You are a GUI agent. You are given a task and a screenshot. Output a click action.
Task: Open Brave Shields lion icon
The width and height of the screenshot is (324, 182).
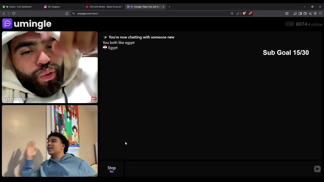244,13
